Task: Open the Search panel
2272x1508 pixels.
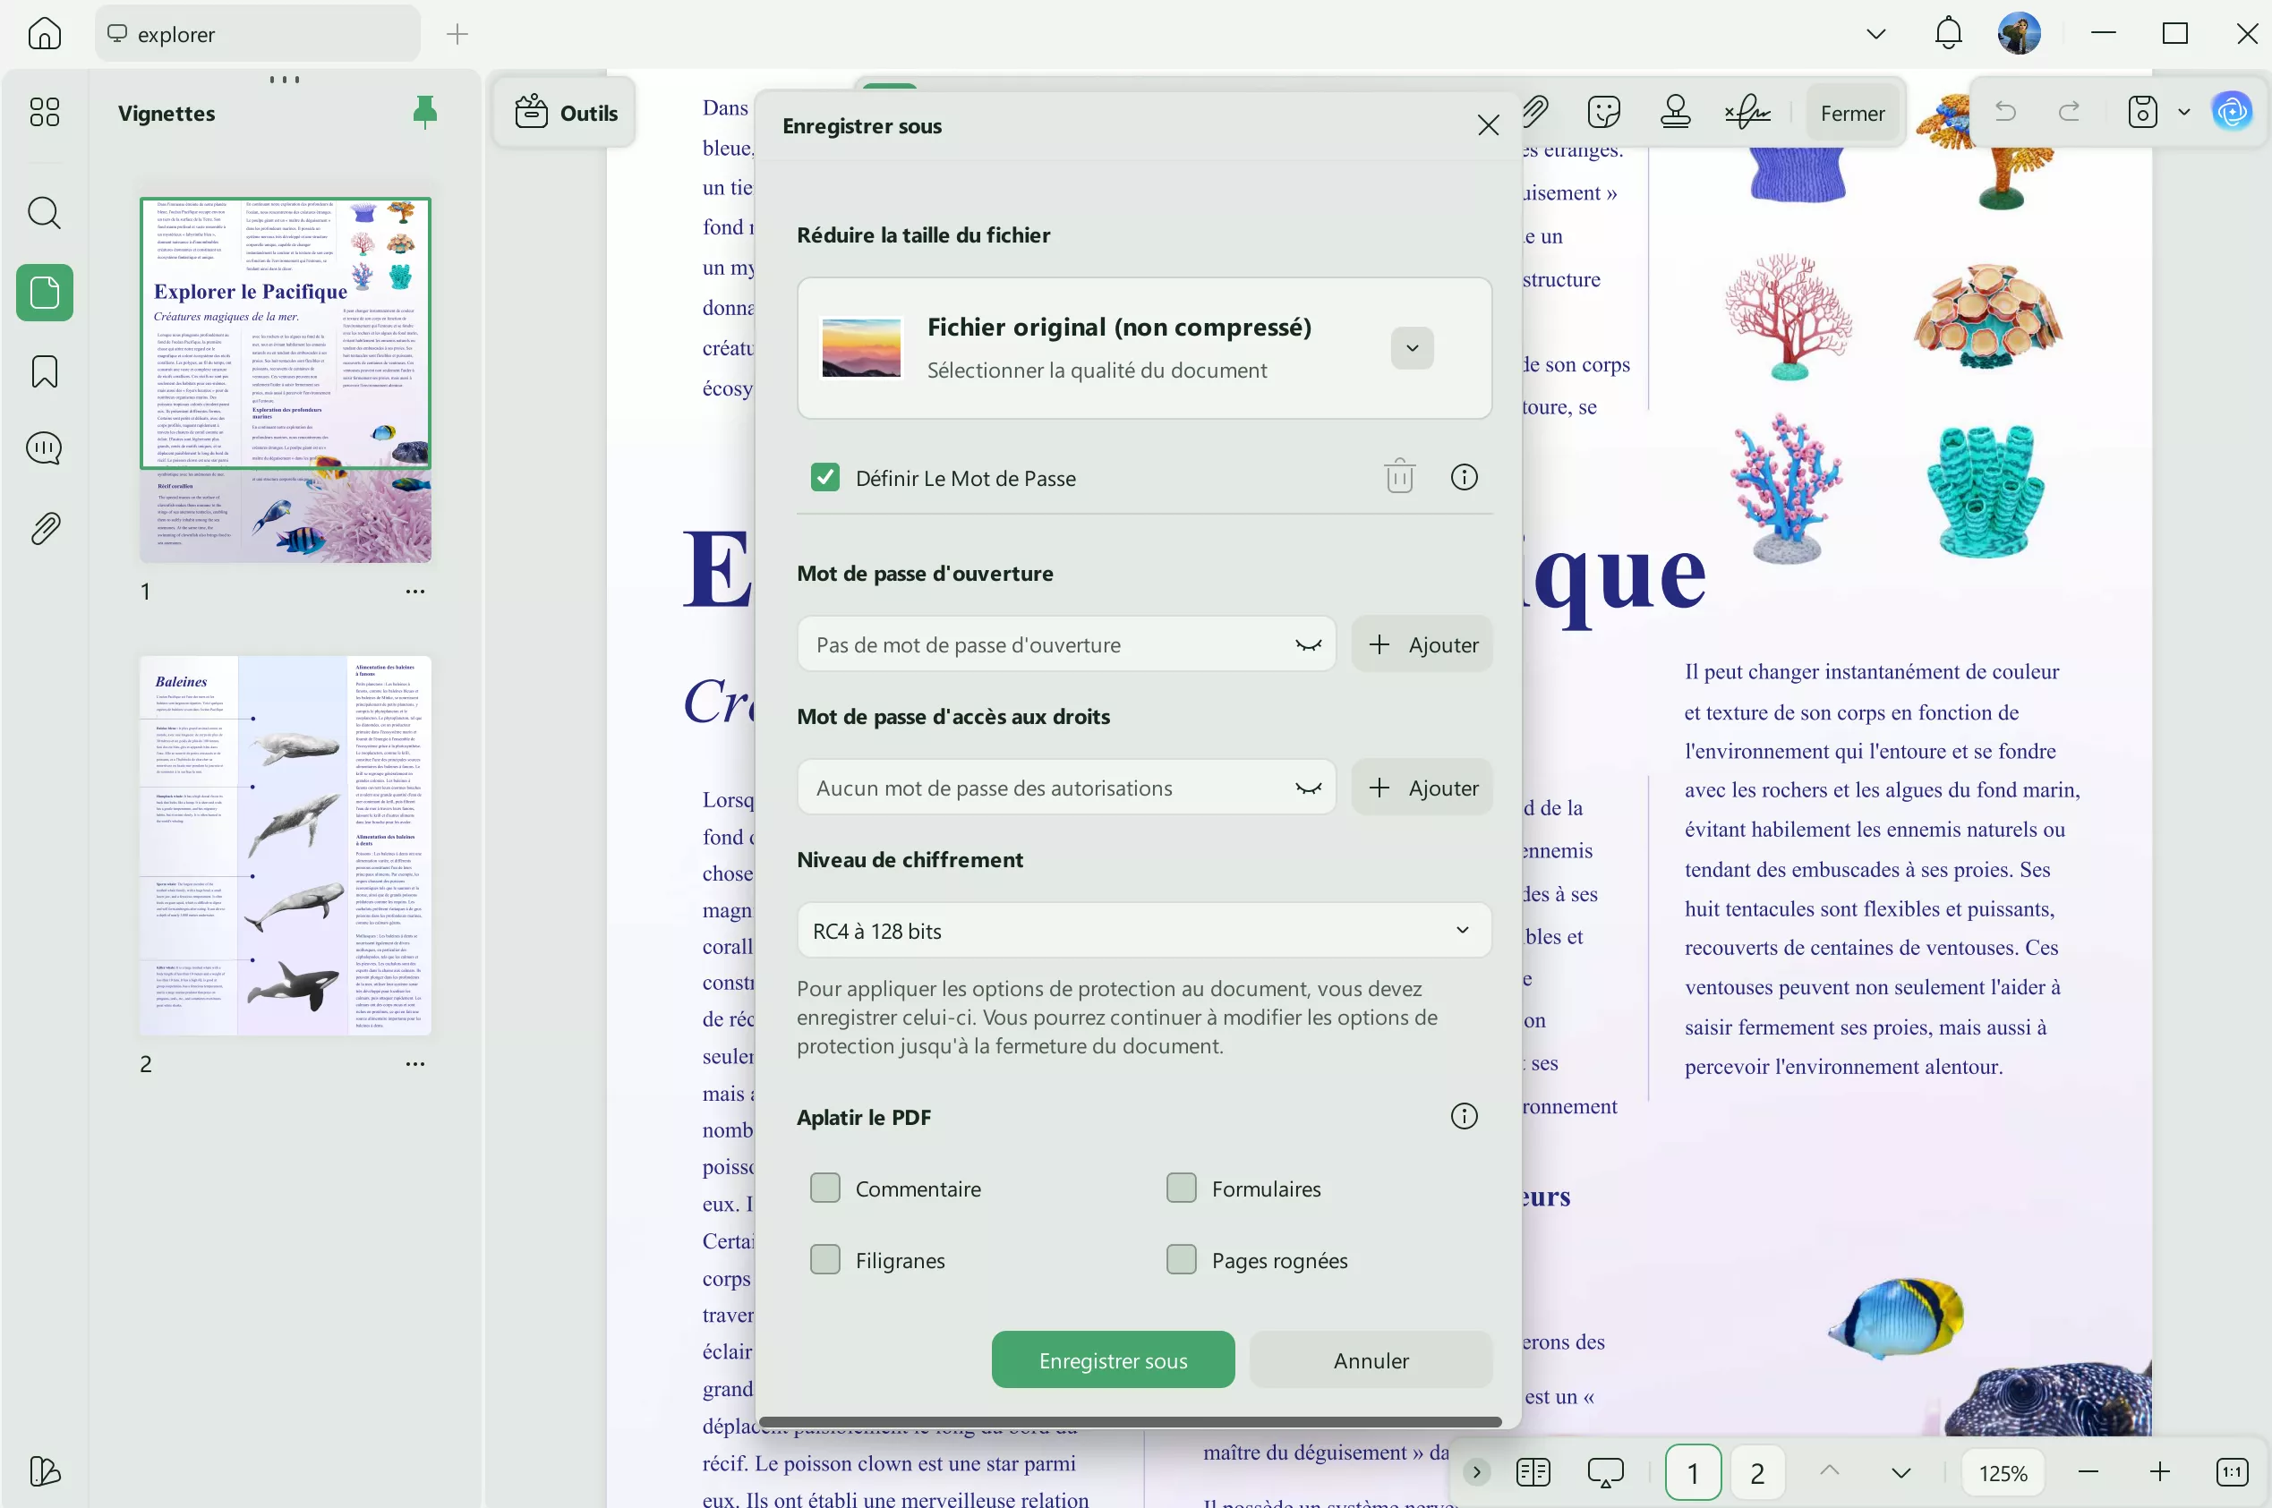Action: (x=44, y=212)
